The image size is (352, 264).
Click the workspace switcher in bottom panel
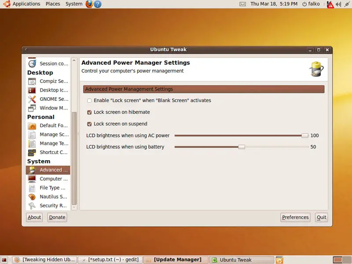(x=341, y=260)
